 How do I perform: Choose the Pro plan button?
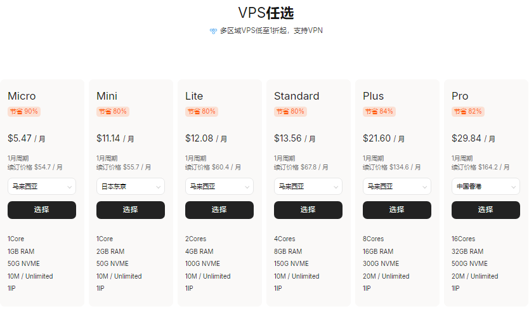pos(486,210)
